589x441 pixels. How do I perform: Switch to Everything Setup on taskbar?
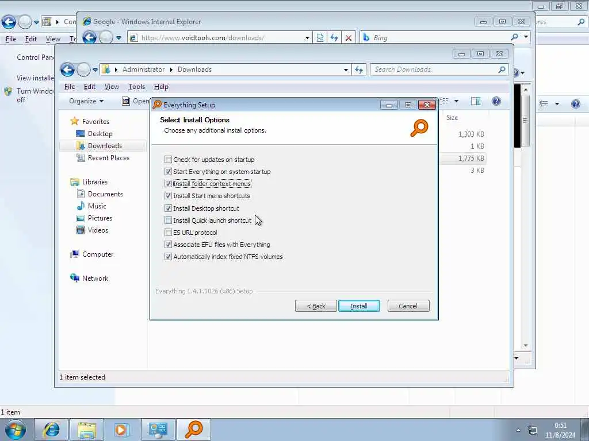tap(194, 430)
